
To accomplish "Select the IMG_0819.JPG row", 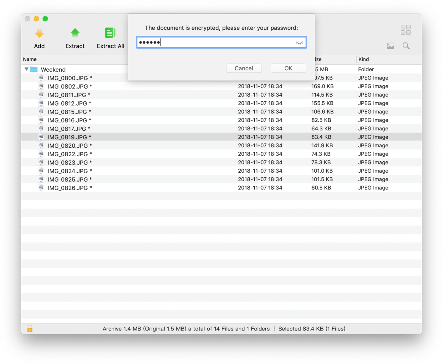I will pyautogui.click(x=68, y=137).
